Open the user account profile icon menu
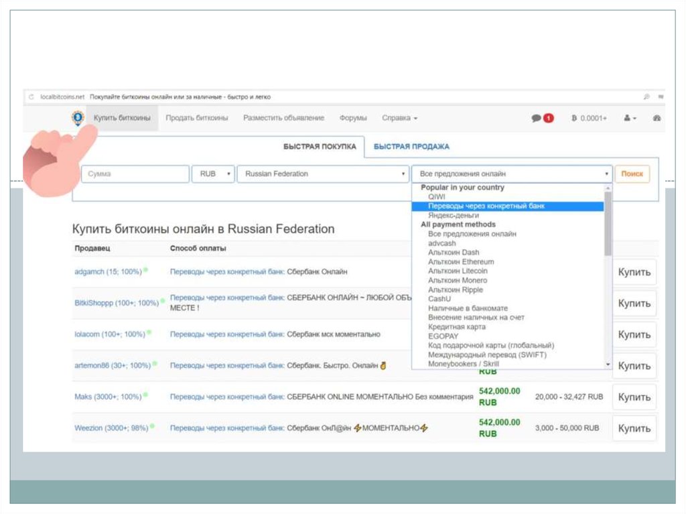 tap(629, 118)
